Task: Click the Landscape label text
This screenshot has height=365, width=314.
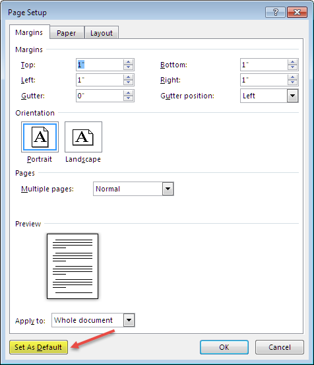Action: coord(83,160)
